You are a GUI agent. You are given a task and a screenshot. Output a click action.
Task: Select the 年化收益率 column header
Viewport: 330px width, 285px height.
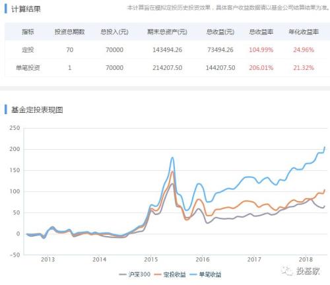click(x=304, y=32)
